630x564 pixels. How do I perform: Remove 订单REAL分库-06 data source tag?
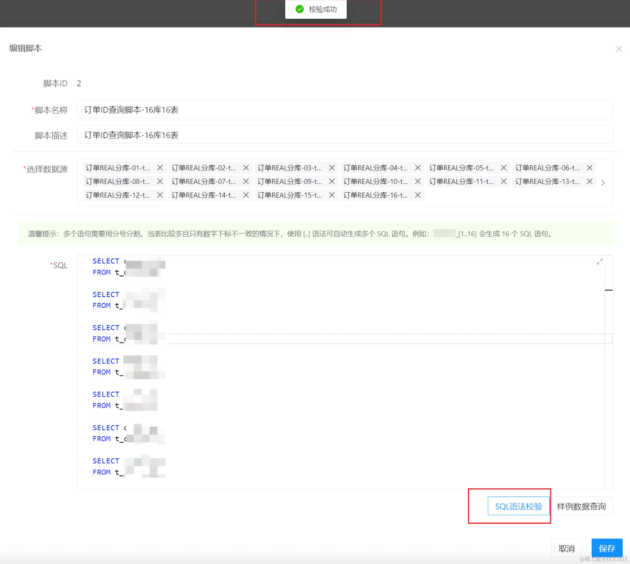(589, 168)
